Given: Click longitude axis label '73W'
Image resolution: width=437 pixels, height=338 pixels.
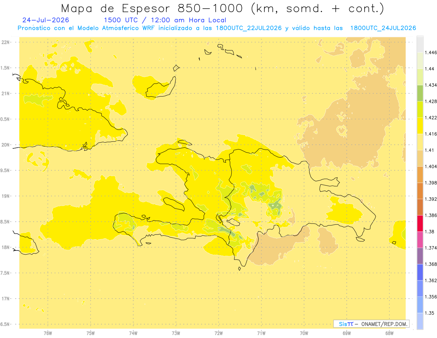Looking at the screenshot, I should coord(176,333).
